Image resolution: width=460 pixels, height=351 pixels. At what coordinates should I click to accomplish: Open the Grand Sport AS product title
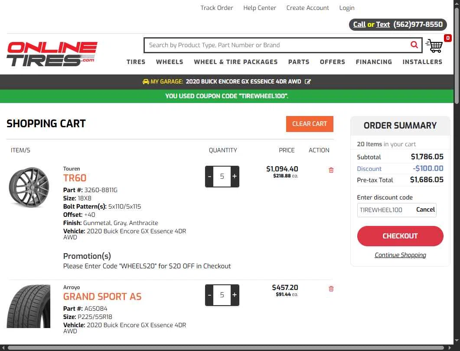(x=102, y=296)
